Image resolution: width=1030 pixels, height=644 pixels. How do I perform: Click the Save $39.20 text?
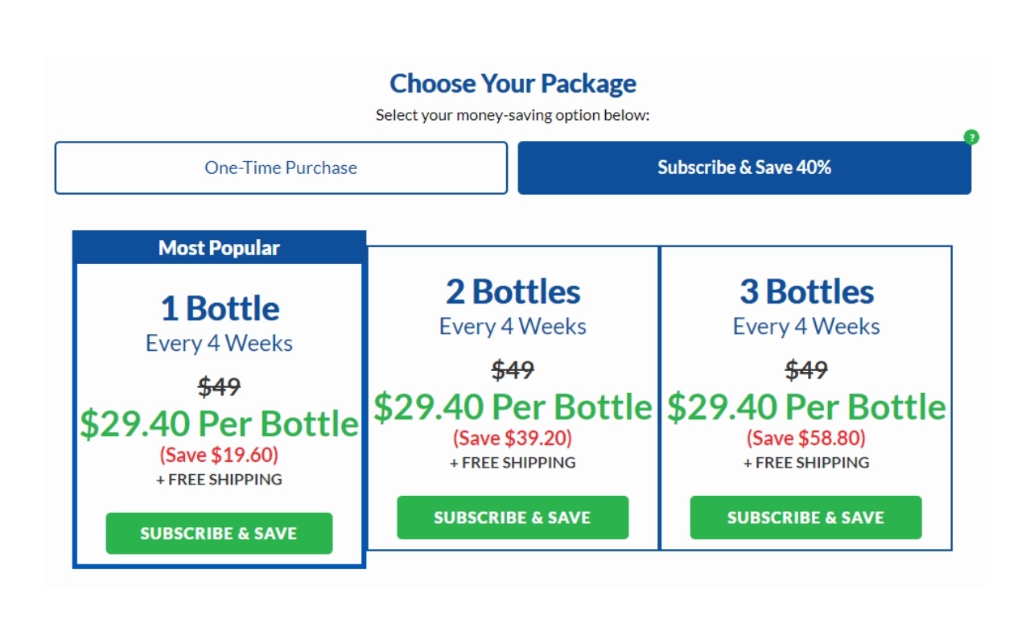click(513, 438)
